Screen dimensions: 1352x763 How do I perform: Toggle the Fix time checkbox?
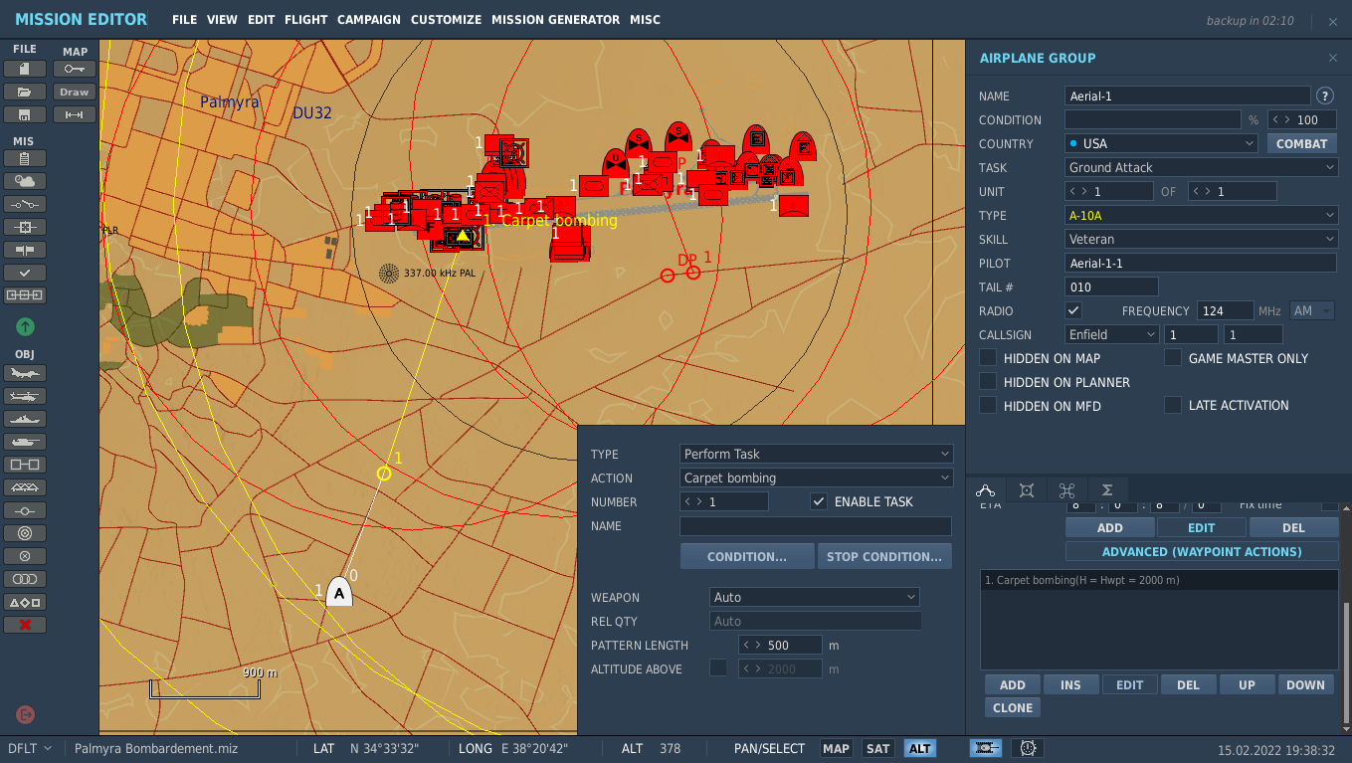[1329, 505]
